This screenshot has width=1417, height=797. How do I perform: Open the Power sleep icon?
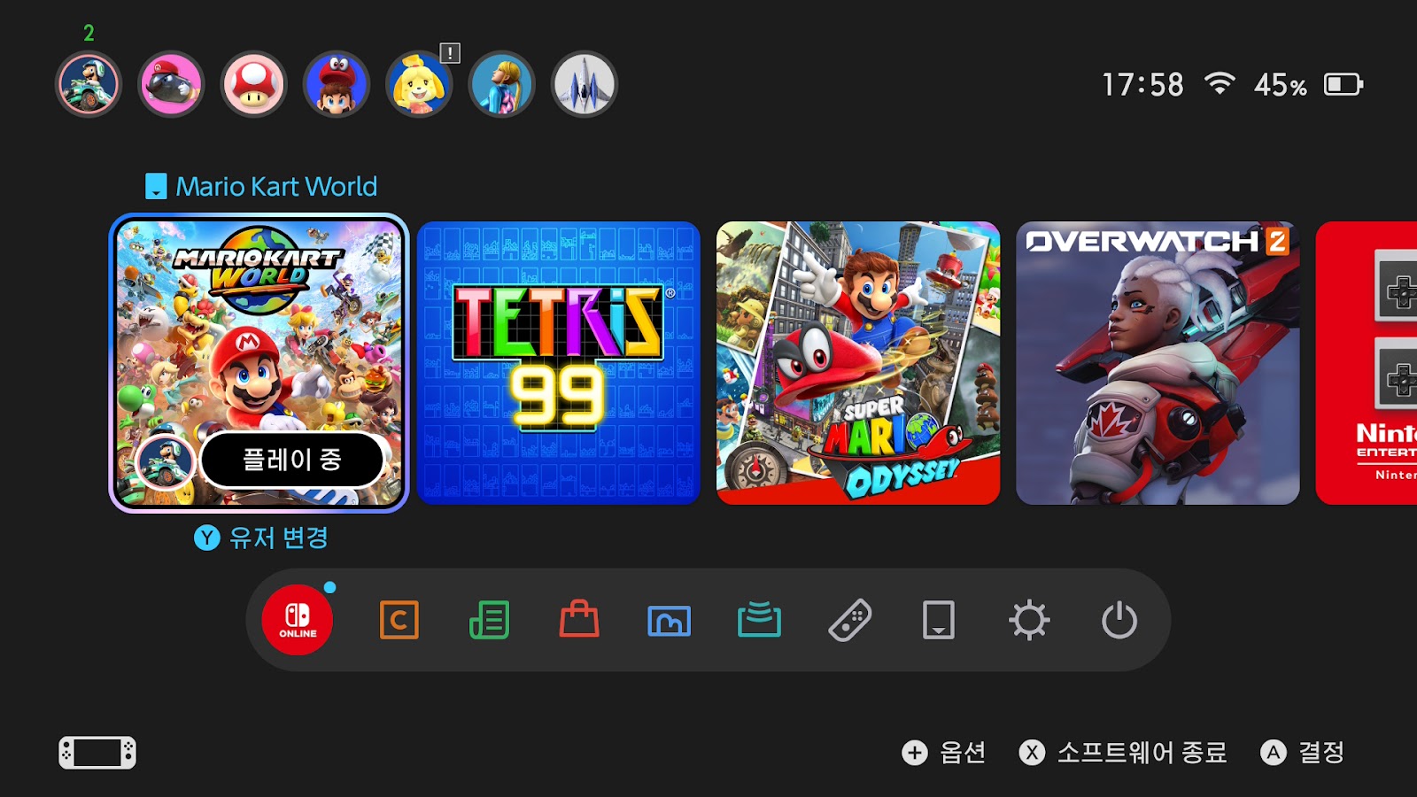point(1119,620)
